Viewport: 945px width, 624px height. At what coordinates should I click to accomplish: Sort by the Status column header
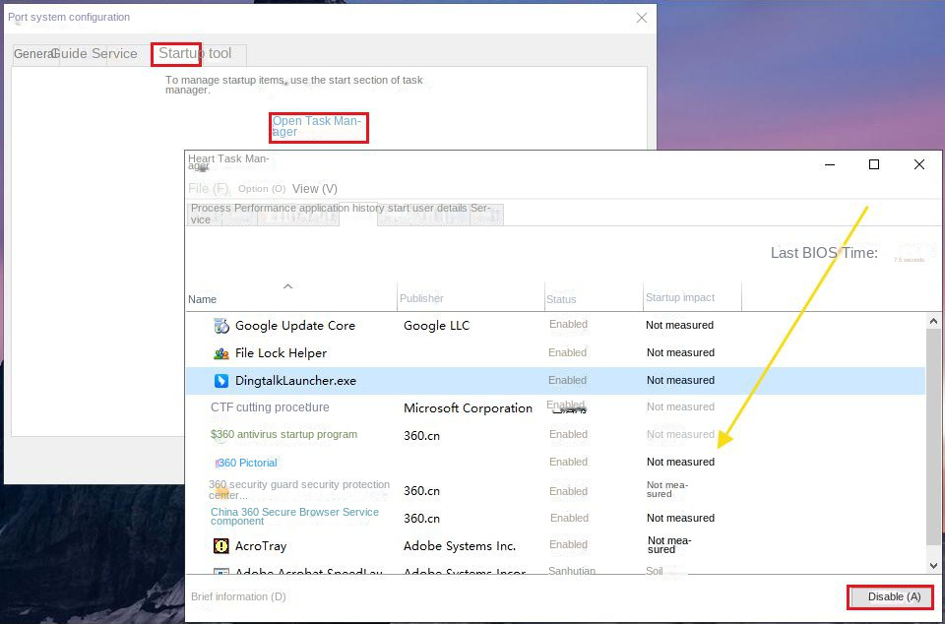pyautogui.click(x=562, y=299)
